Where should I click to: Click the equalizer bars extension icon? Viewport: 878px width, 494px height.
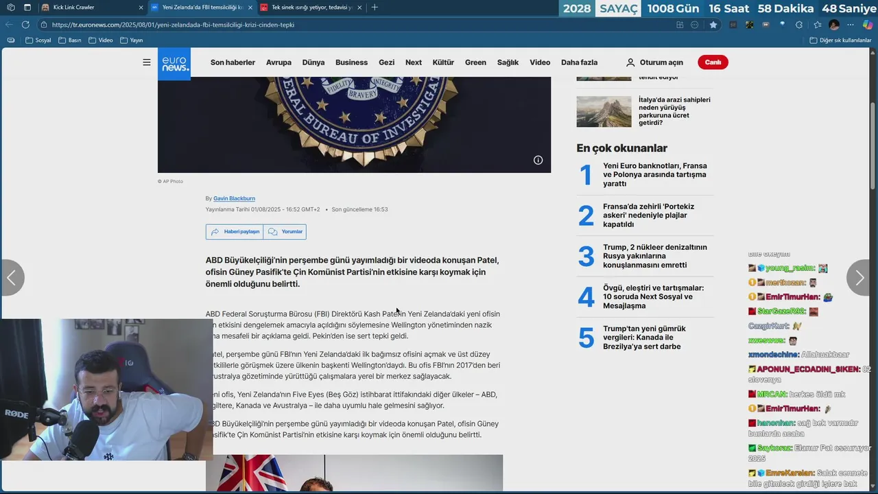(733, 25)
